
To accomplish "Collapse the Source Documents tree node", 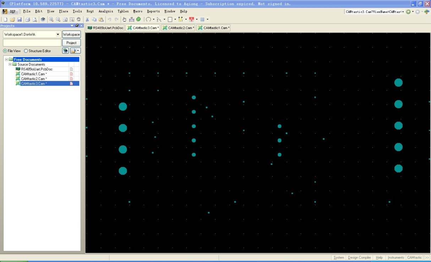I will (x=10, y=64).
